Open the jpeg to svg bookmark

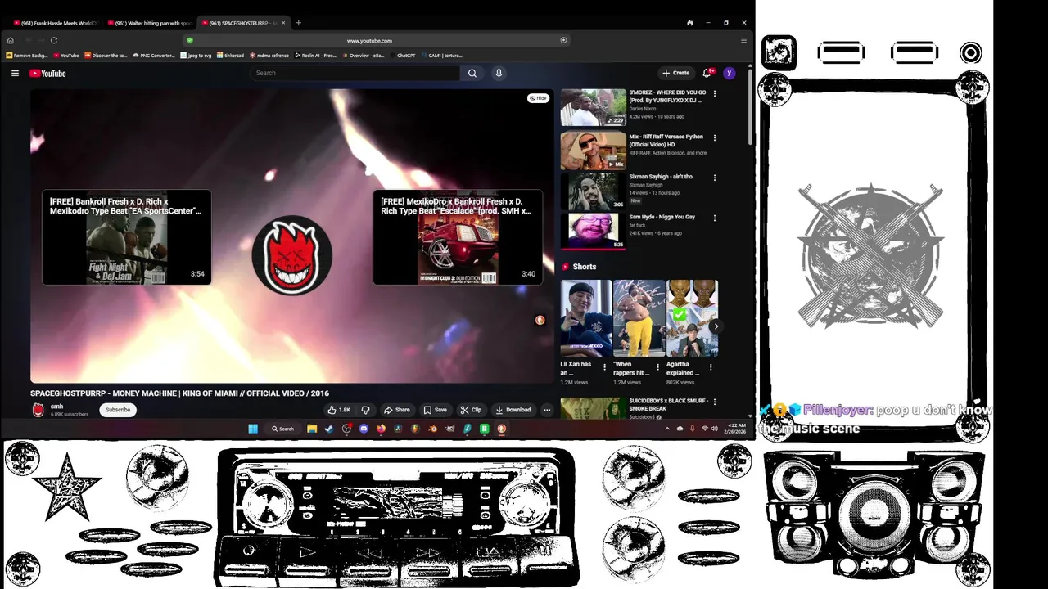click(x=196, y=56)
